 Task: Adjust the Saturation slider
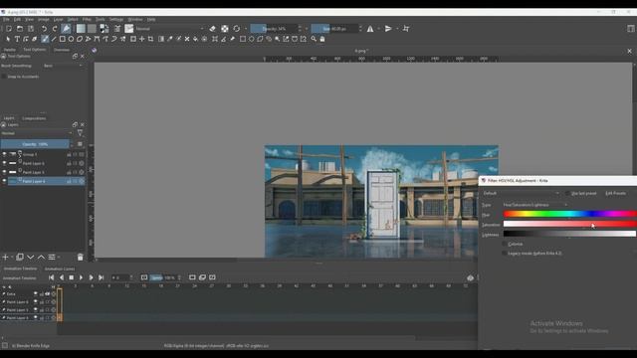click(569, 224)
